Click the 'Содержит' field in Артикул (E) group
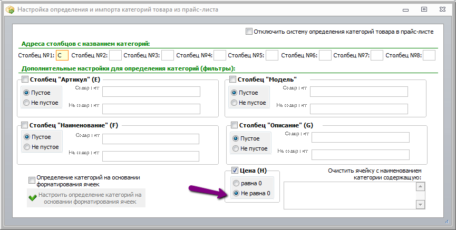 [151, 92]
